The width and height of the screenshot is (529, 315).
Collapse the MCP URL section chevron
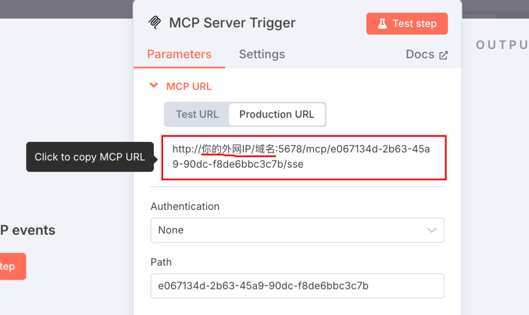coord(154,86)
